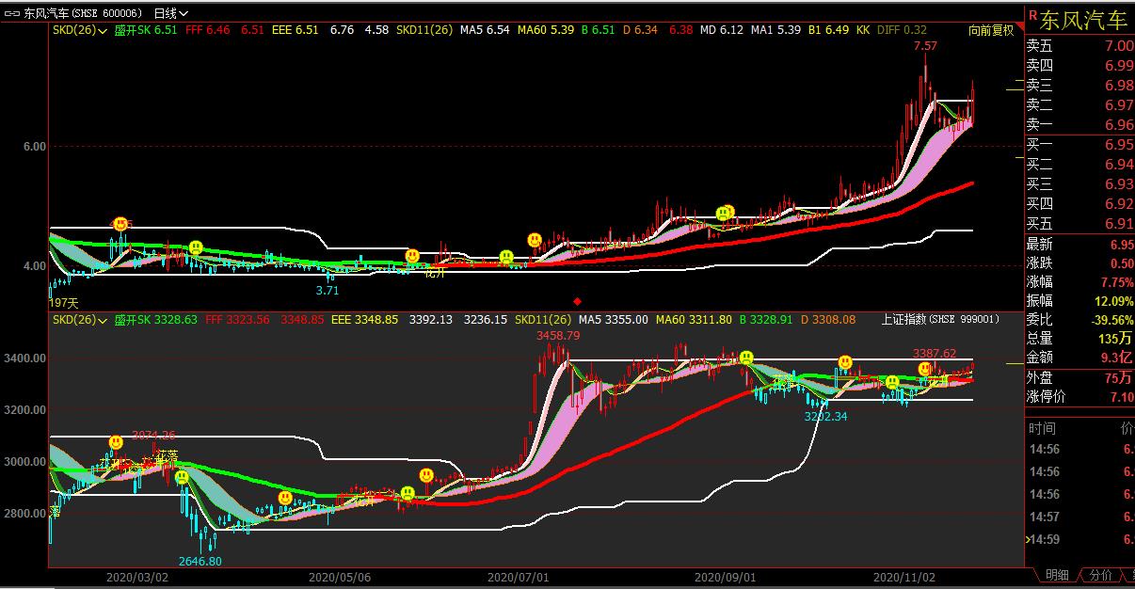Click the red diamond marker under the upper chart

[x=578, y=301]
